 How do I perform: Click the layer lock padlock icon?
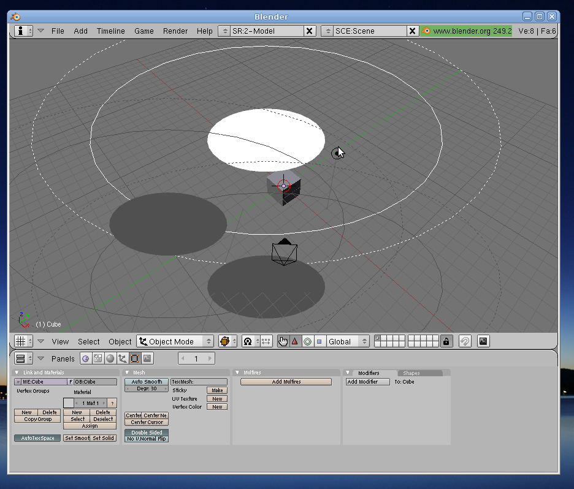(x=446, y=341)
